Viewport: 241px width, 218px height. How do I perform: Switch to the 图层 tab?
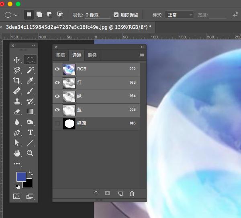click(61, 55)
